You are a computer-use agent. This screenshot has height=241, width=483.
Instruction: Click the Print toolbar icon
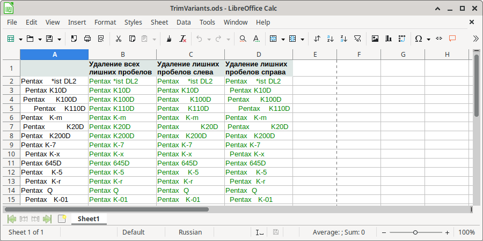click(x=87, y=39)
